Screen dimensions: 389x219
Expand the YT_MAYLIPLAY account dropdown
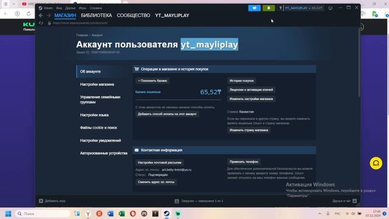coord(304,8)
